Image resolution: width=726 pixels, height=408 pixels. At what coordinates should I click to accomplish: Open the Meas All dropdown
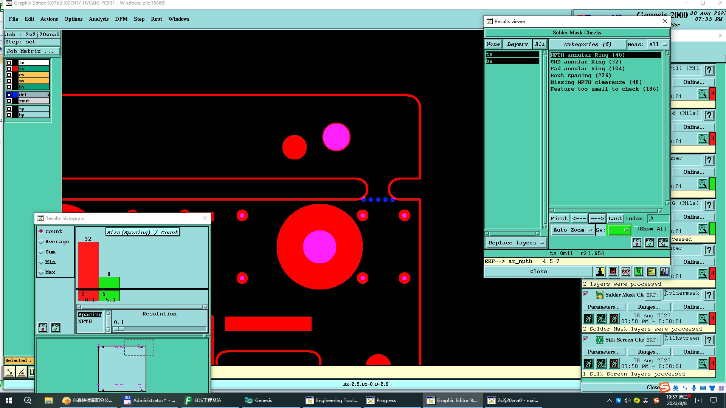(658, 45)
